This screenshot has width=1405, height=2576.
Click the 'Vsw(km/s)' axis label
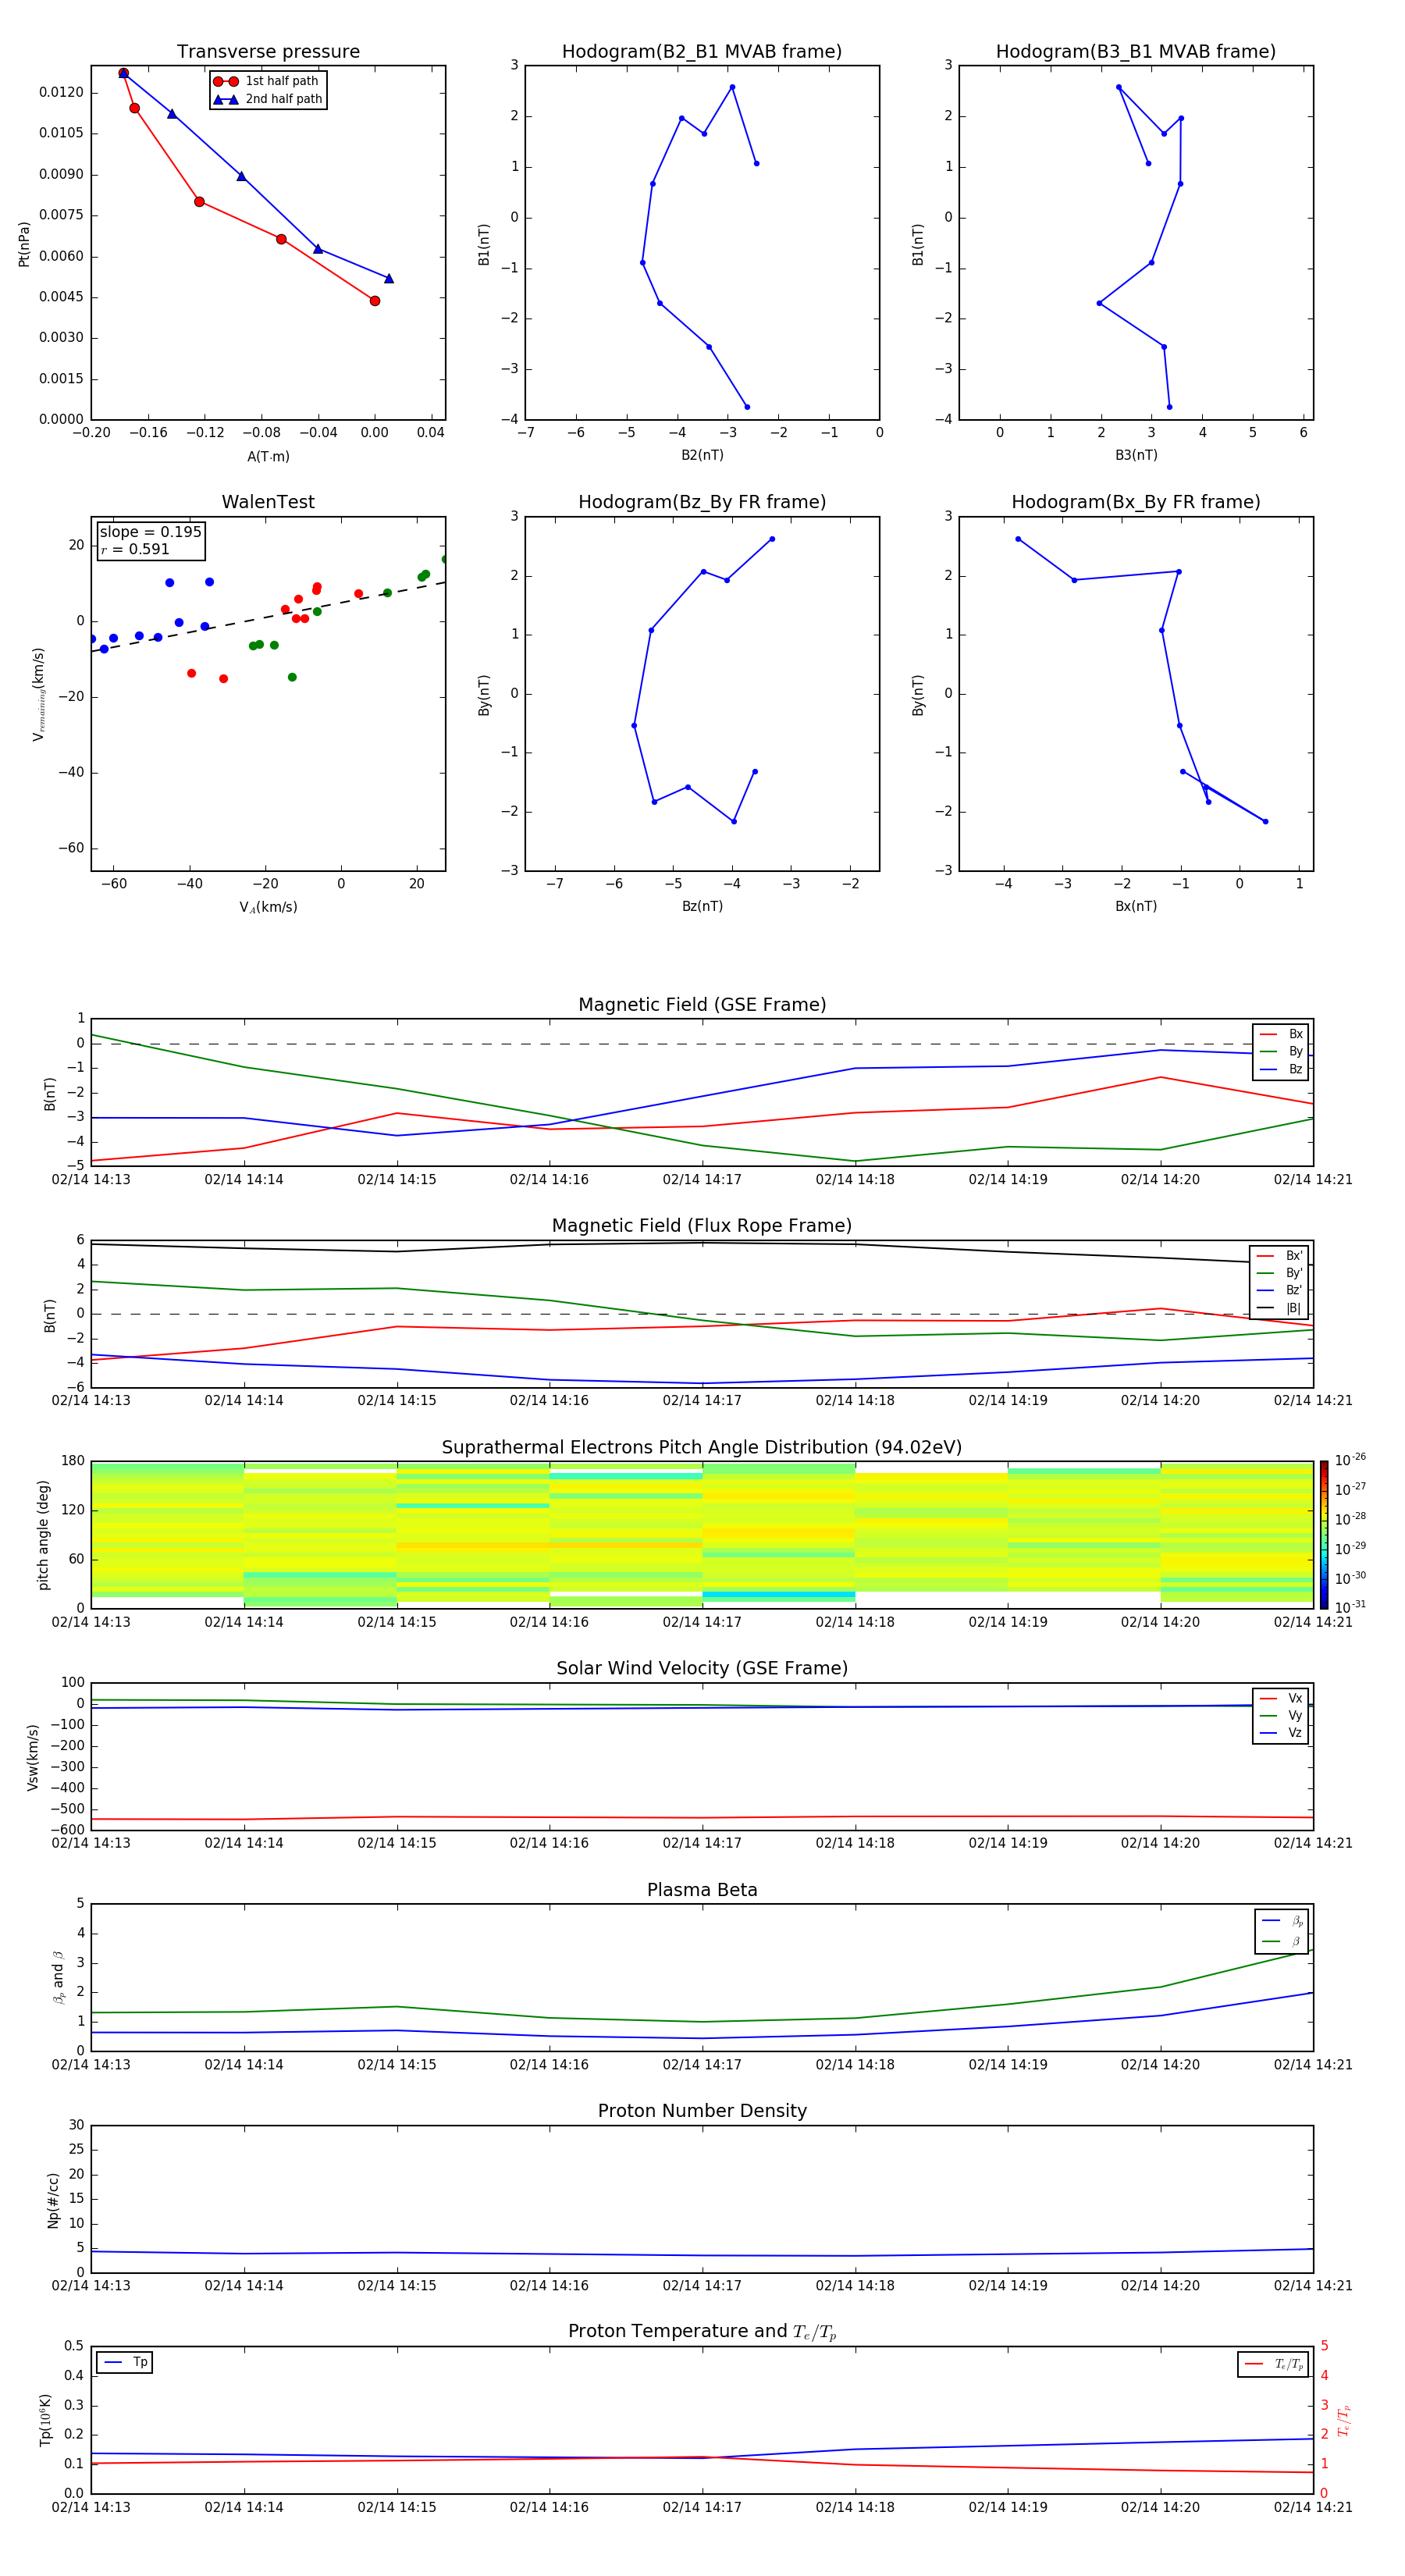coord(32,1757)
